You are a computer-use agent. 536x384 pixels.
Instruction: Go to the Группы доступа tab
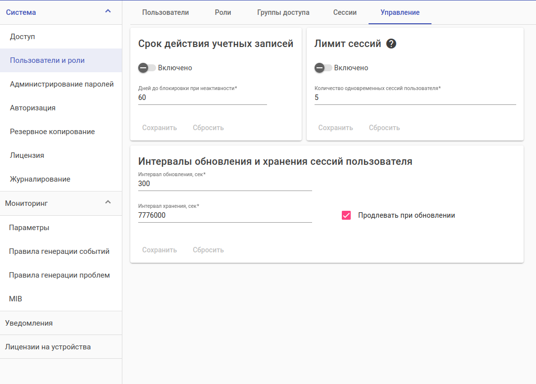283,12
